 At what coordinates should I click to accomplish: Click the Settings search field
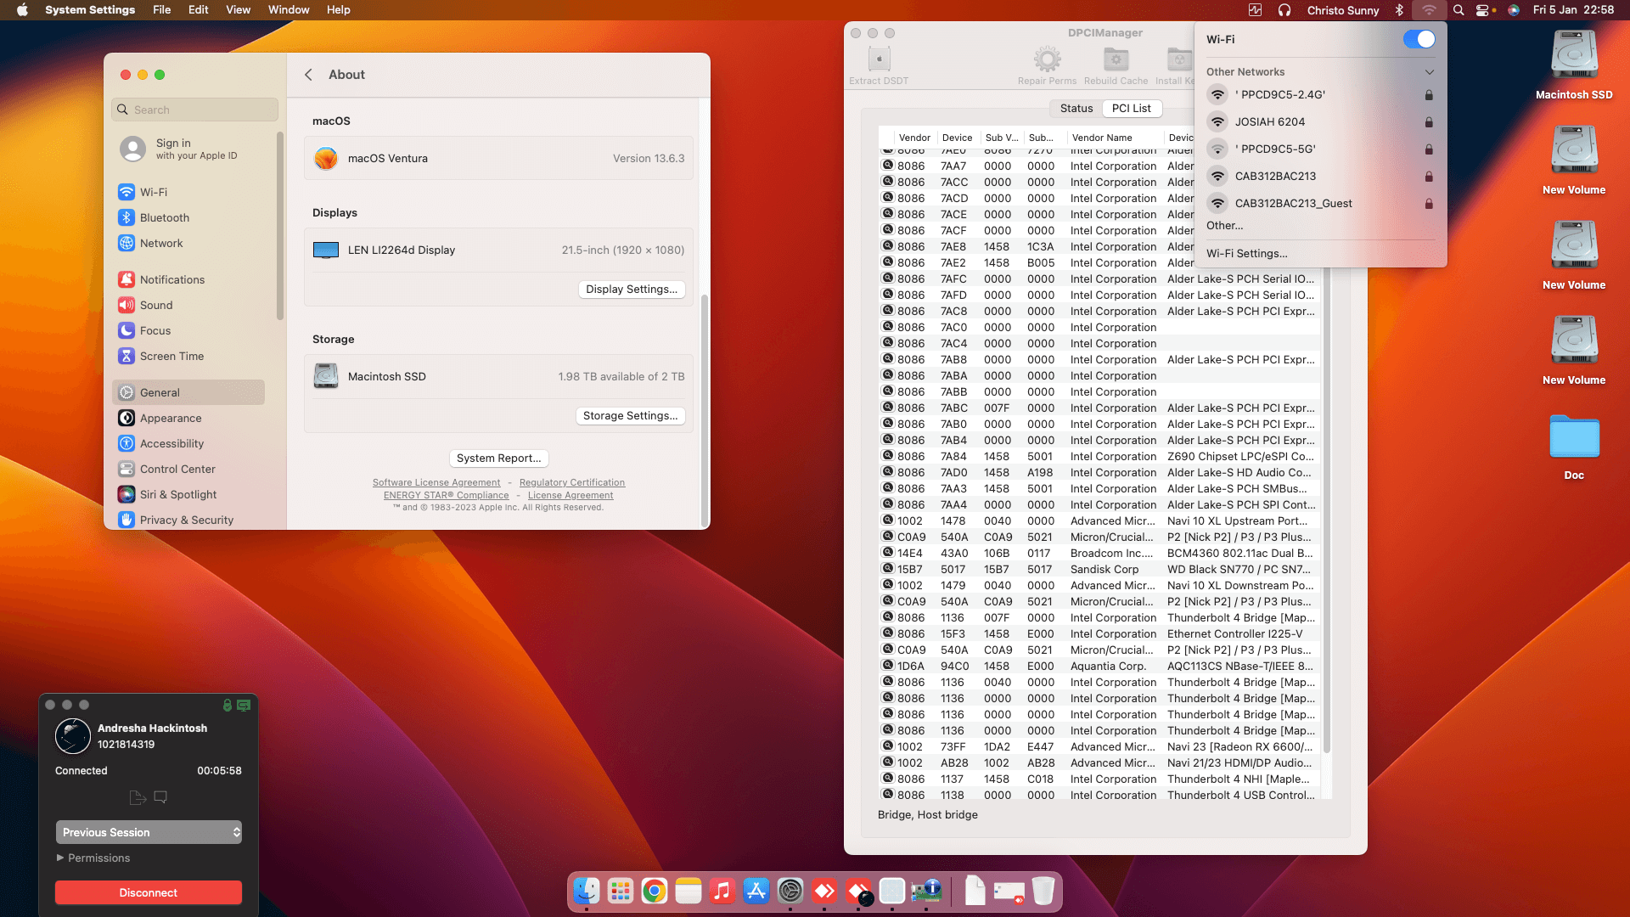coord(194,110)
